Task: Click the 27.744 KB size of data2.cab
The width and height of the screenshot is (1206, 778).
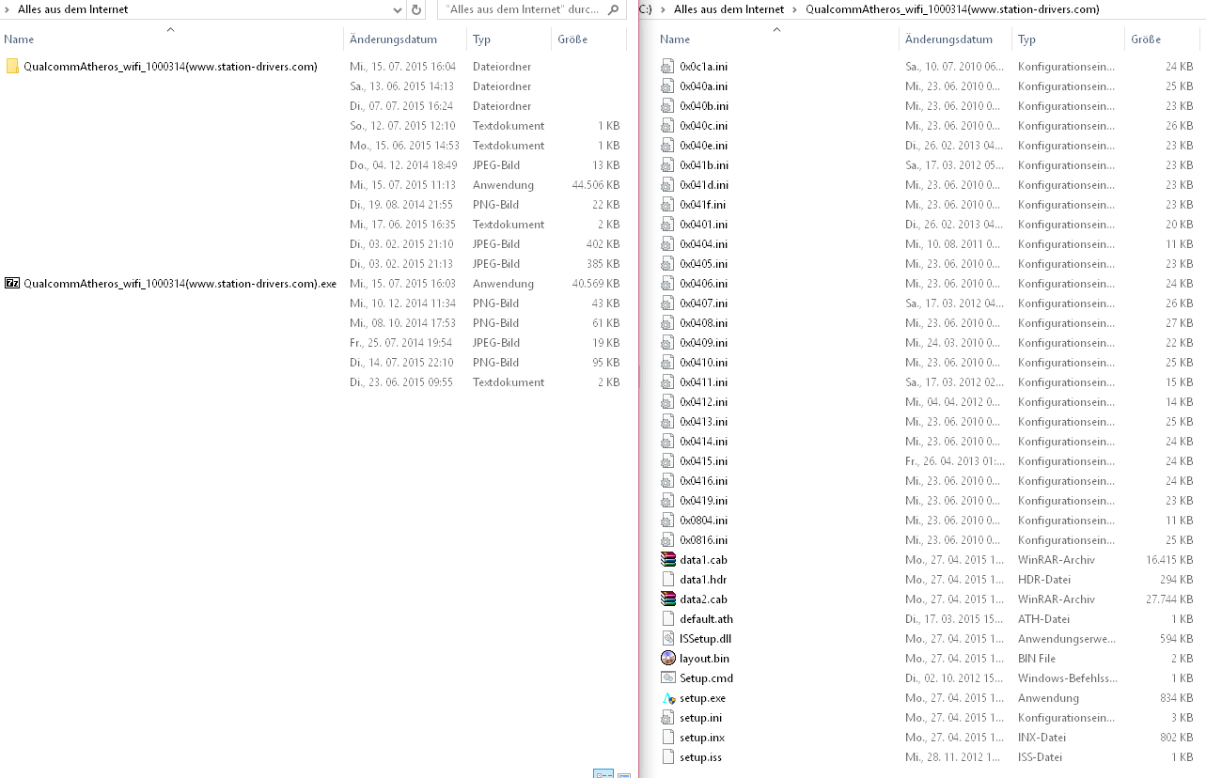Action: [1168, 599]
